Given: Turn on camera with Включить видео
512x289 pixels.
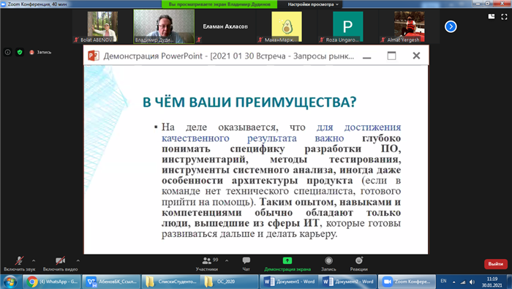Looking at the screenshot, I should pyautogui.click(x=61, y=264).
